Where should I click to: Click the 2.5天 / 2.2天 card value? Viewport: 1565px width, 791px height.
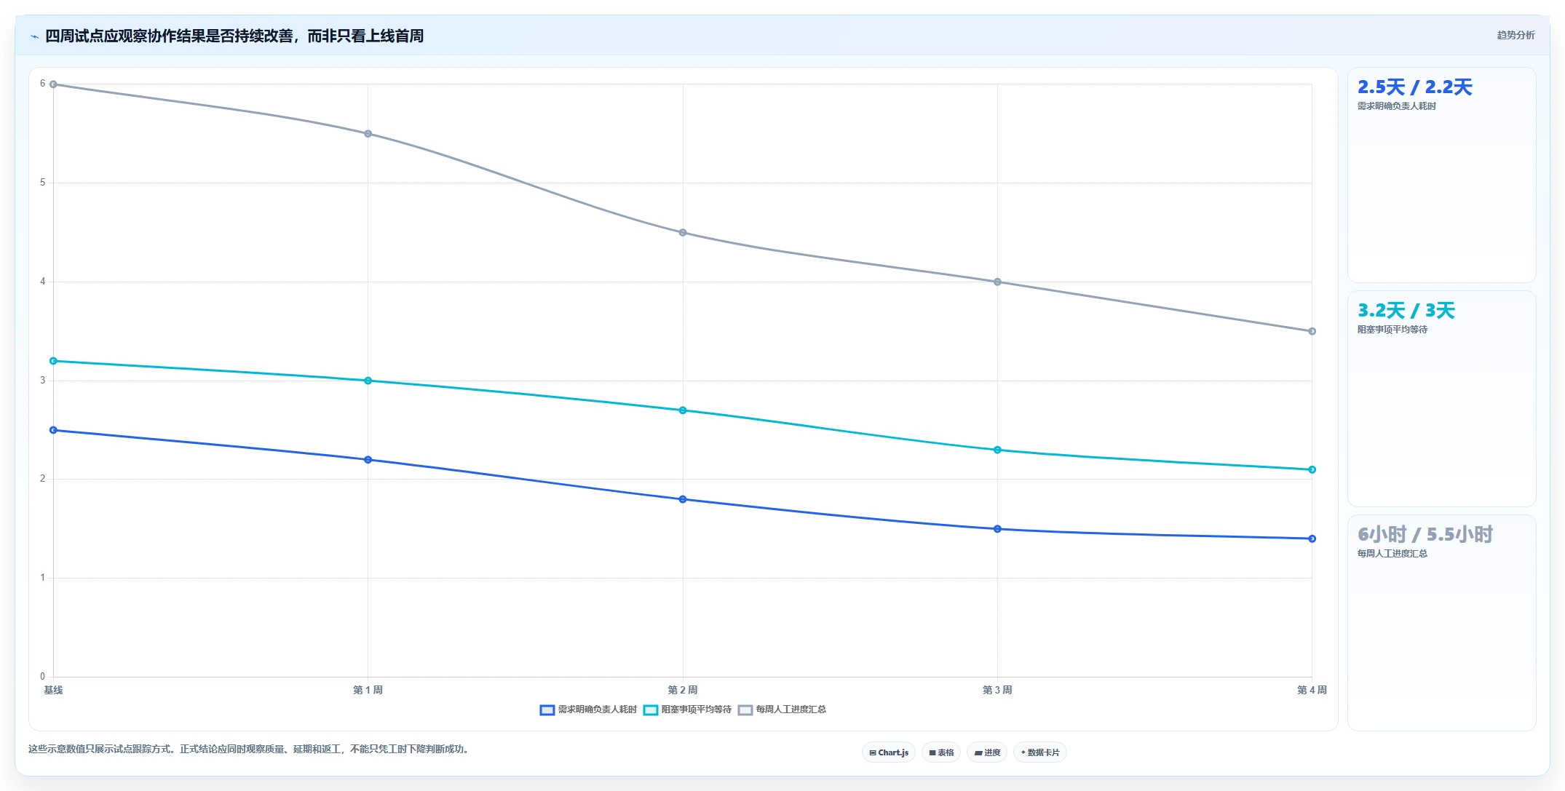click(1414, 87)
